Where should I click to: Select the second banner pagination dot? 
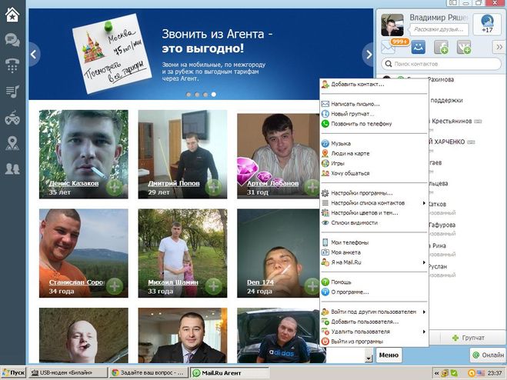[x=197, y=95]
